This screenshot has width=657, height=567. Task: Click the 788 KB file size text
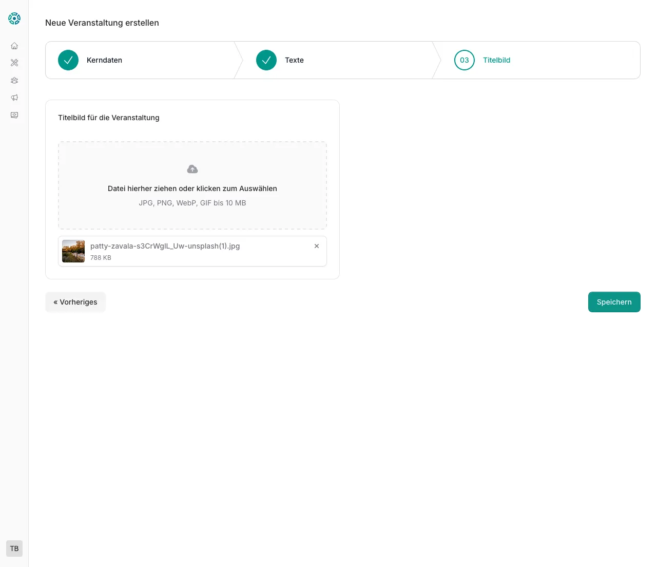101,258
